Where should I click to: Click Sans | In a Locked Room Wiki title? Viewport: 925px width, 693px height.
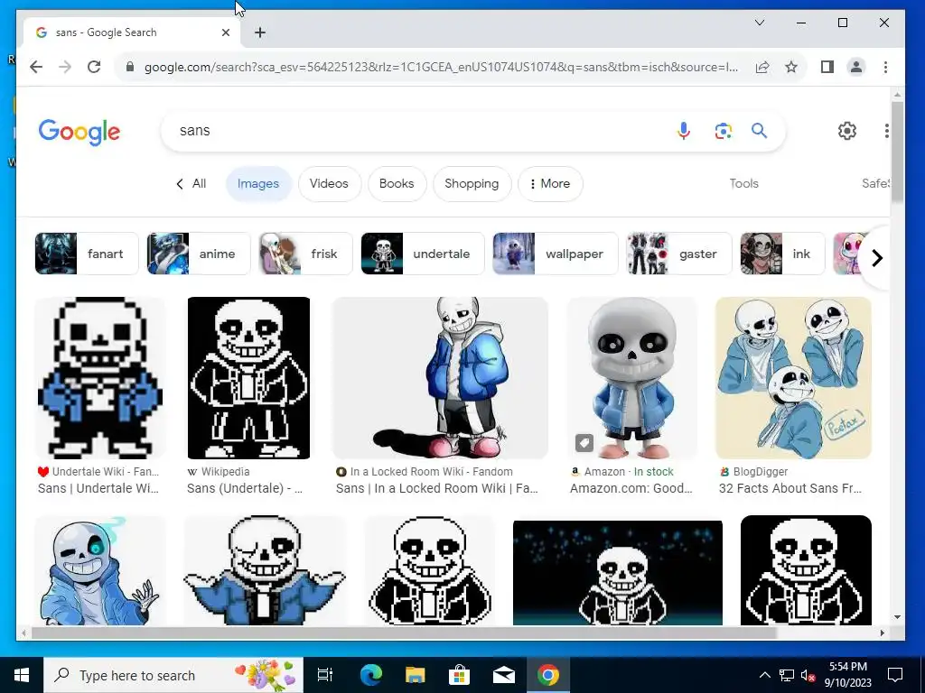(436, 488)
